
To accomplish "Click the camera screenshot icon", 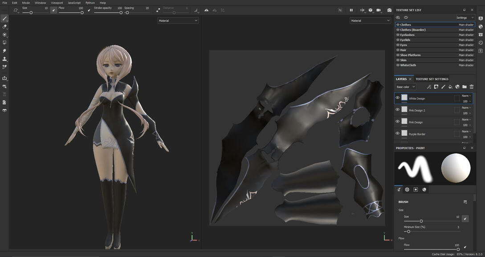I will [389, 10].
